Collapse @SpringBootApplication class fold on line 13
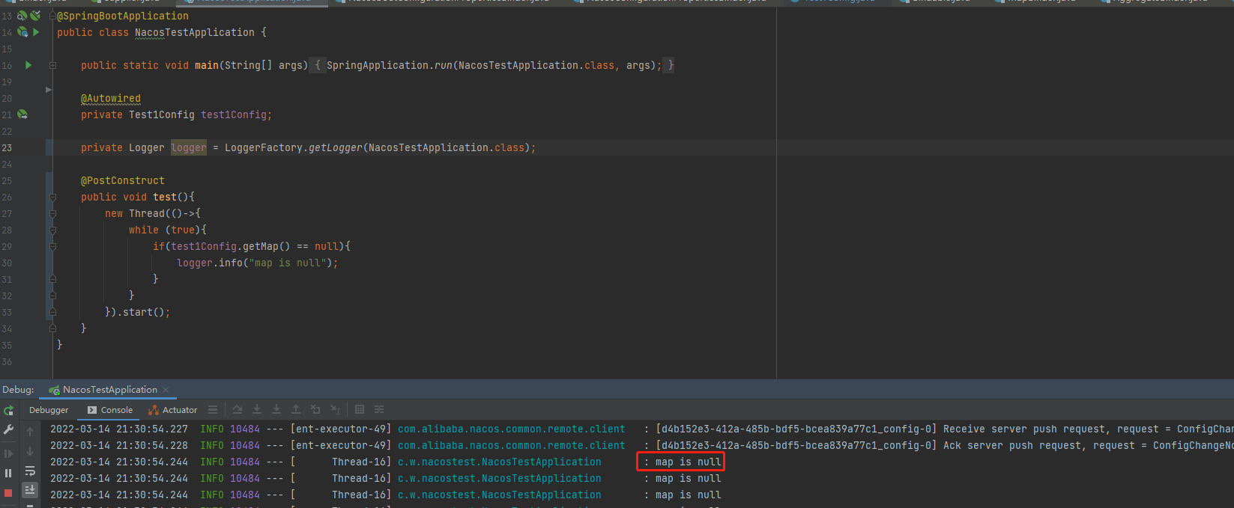1234x508 pixels. pos(52,16)
